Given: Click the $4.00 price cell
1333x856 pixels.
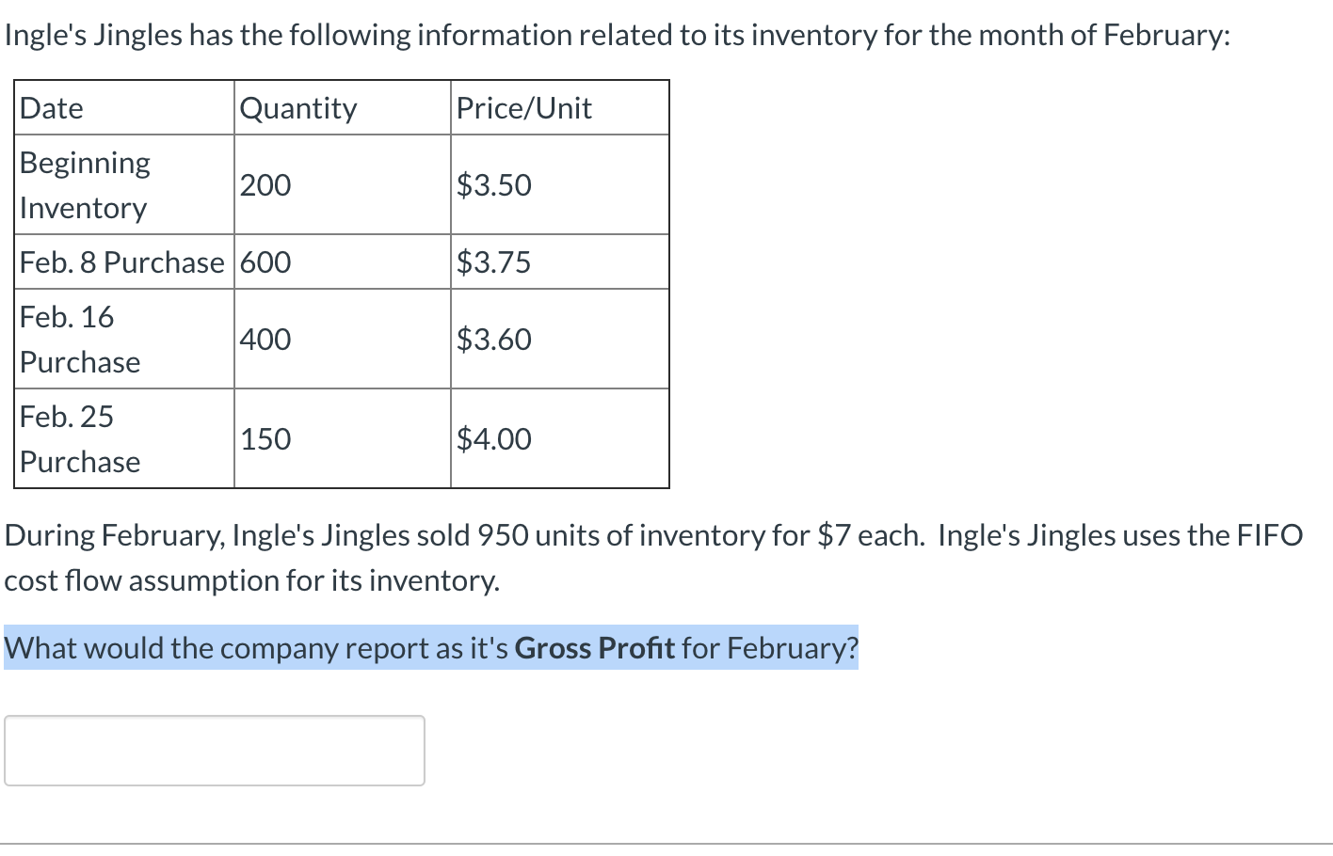Looking at the screenshot, I should point(560,438).
